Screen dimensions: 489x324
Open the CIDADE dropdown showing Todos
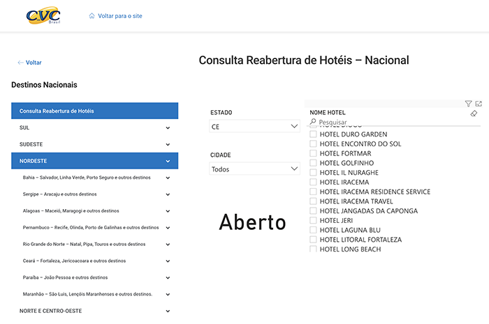coord(254,169)
